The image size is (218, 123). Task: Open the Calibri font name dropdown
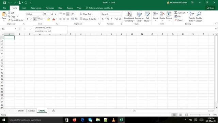coord(42,14)
